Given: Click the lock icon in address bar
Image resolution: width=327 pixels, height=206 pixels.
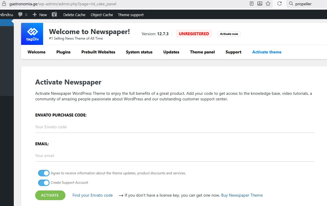Looking at the screenshot, I should [x=4, y=4].
